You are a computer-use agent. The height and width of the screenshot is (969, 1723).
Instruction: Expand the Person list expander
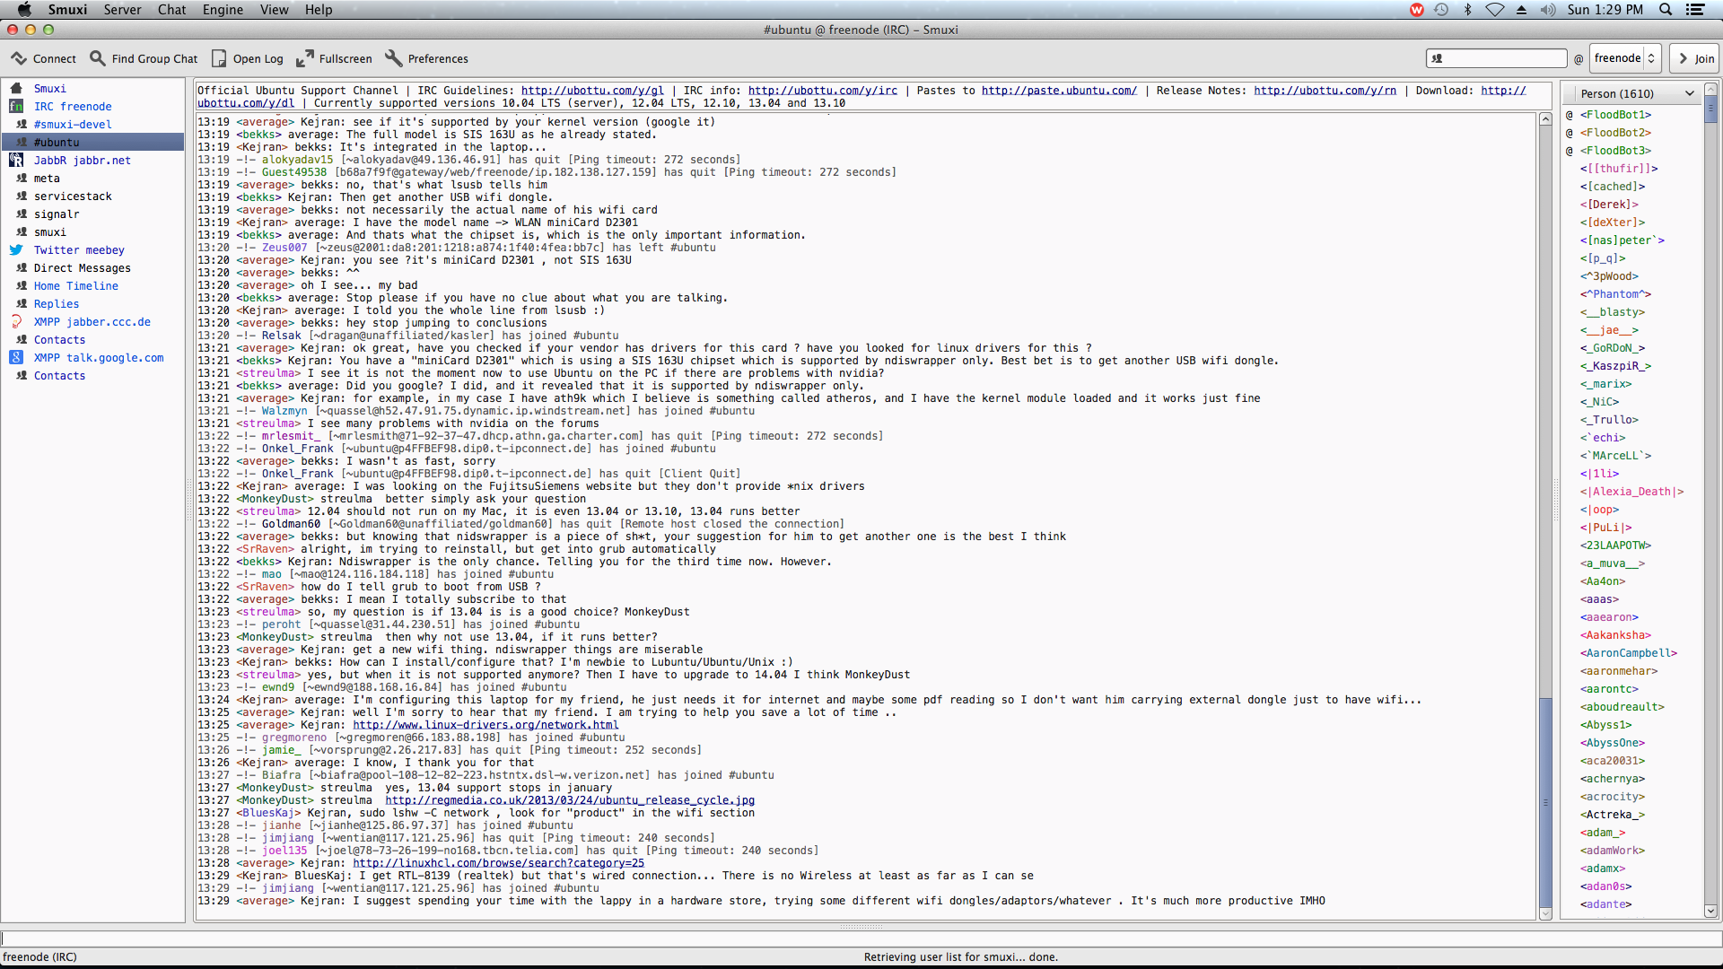(1692, 93)
